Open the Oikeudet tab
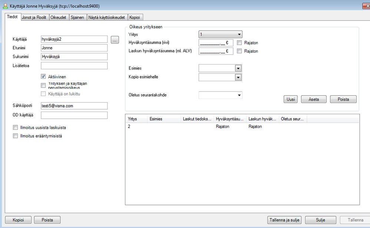370x228 pixels. point(58,17)
